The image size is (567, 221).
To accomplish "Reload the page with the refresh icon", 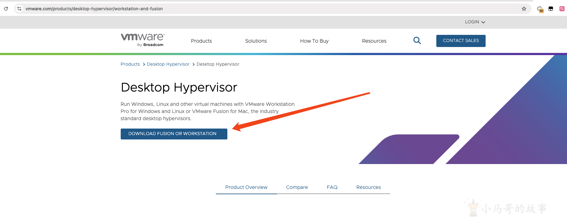I will [x=6, y=9].
